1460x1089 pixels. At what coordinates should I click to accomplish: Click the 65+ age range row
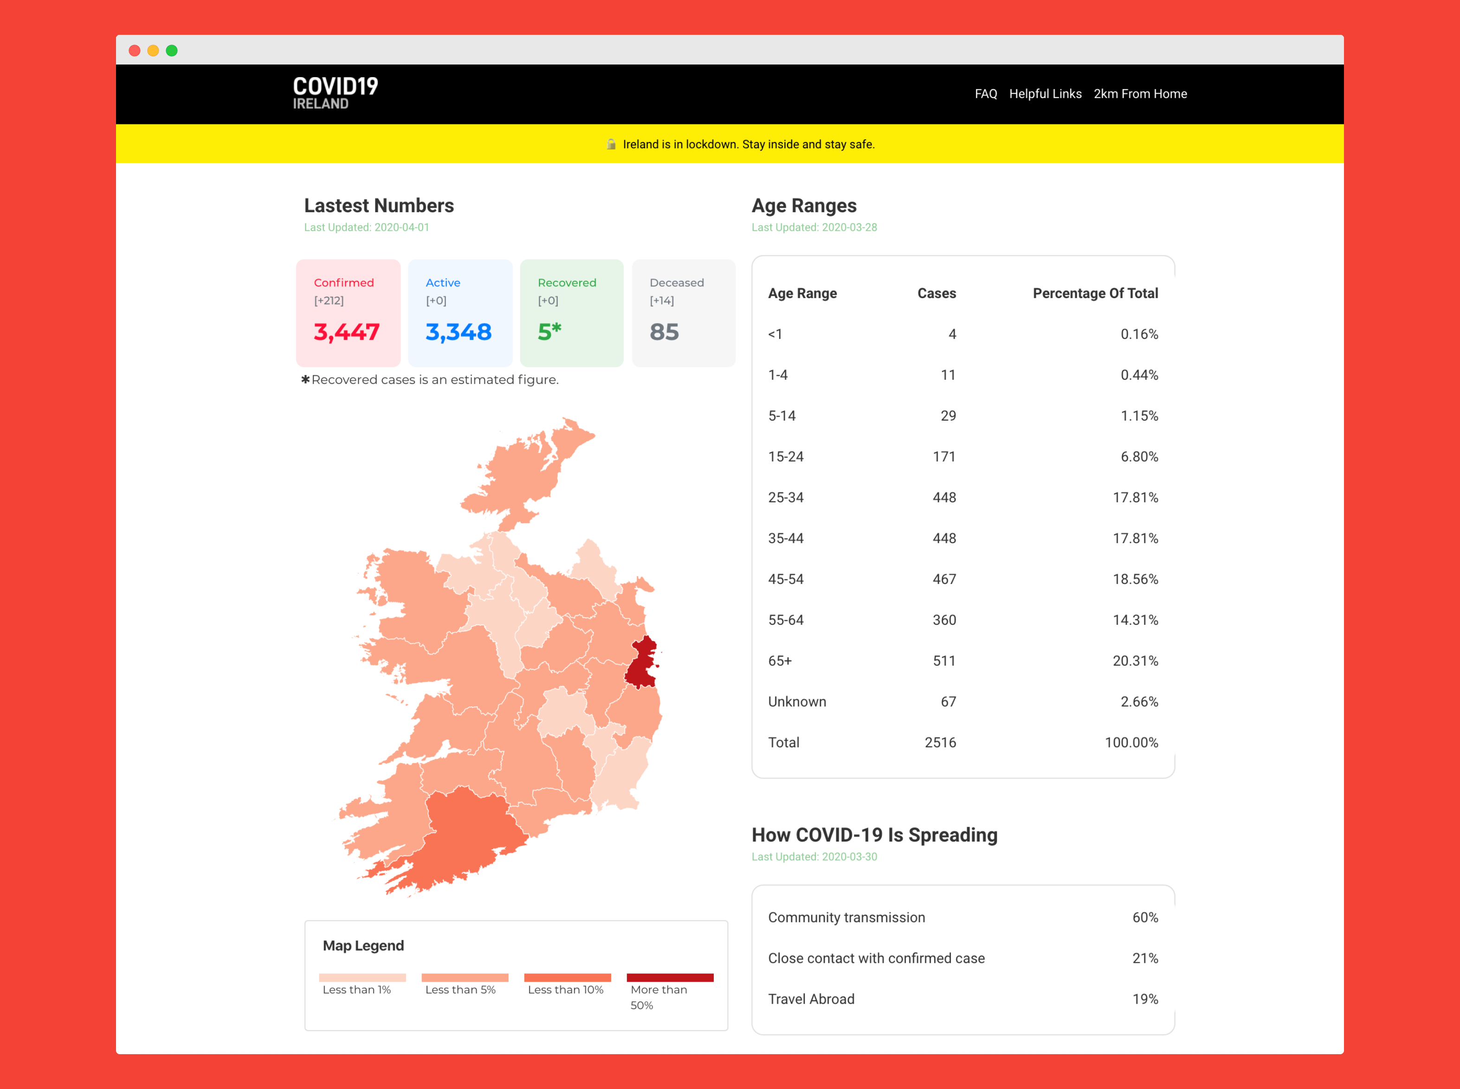tap(962, 661)
